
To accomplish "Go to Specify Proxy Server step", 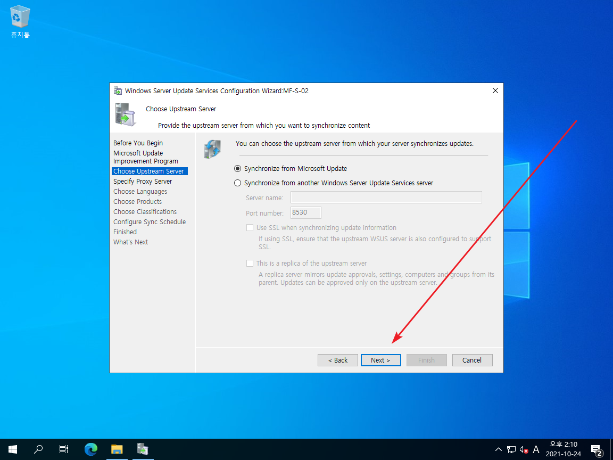I will (143, 182).
